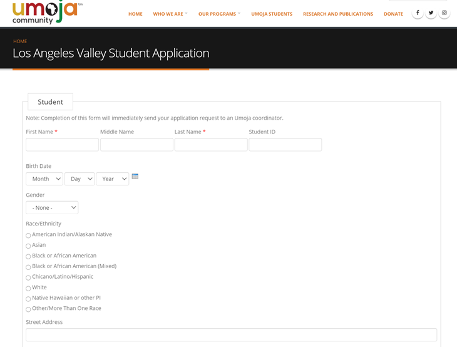The image size is (457, 347).
Task: Choose Native Hawaiian or other PI
Action: (x=28, y=299)
